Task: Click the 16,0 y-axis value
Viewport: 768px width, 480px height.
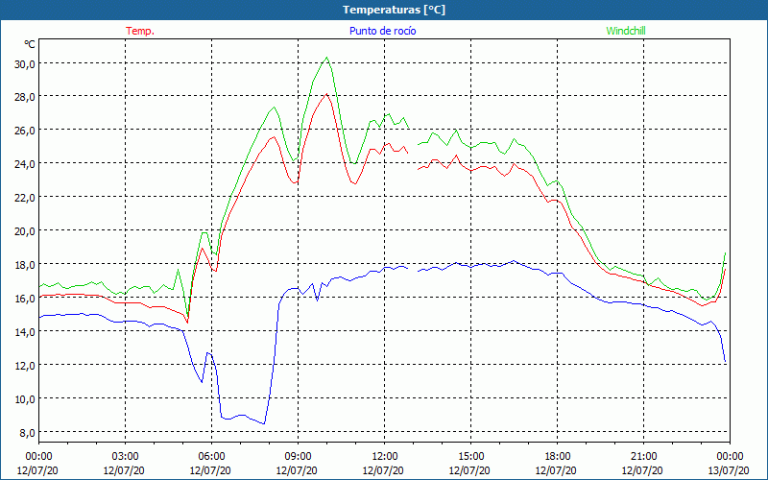Action: pyautogui.click(x=25, y=298)
